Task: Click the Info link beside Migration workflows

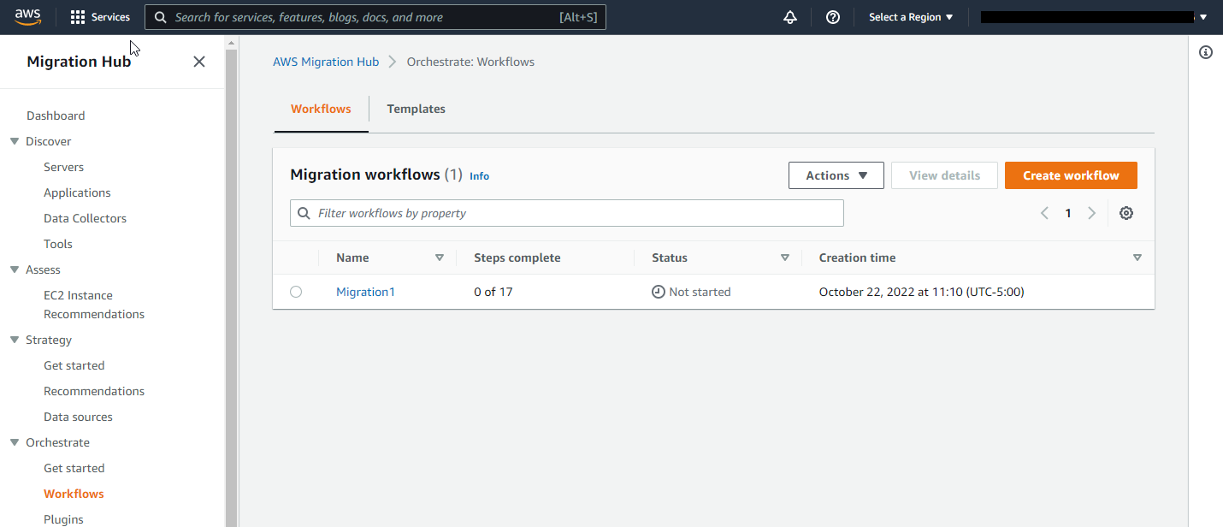Action: 479,176
